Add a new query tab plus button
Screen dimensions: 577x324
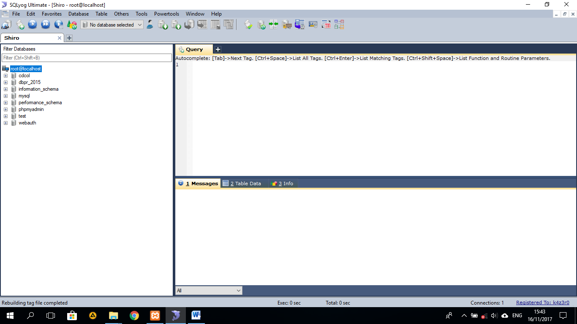pos(218,49)
